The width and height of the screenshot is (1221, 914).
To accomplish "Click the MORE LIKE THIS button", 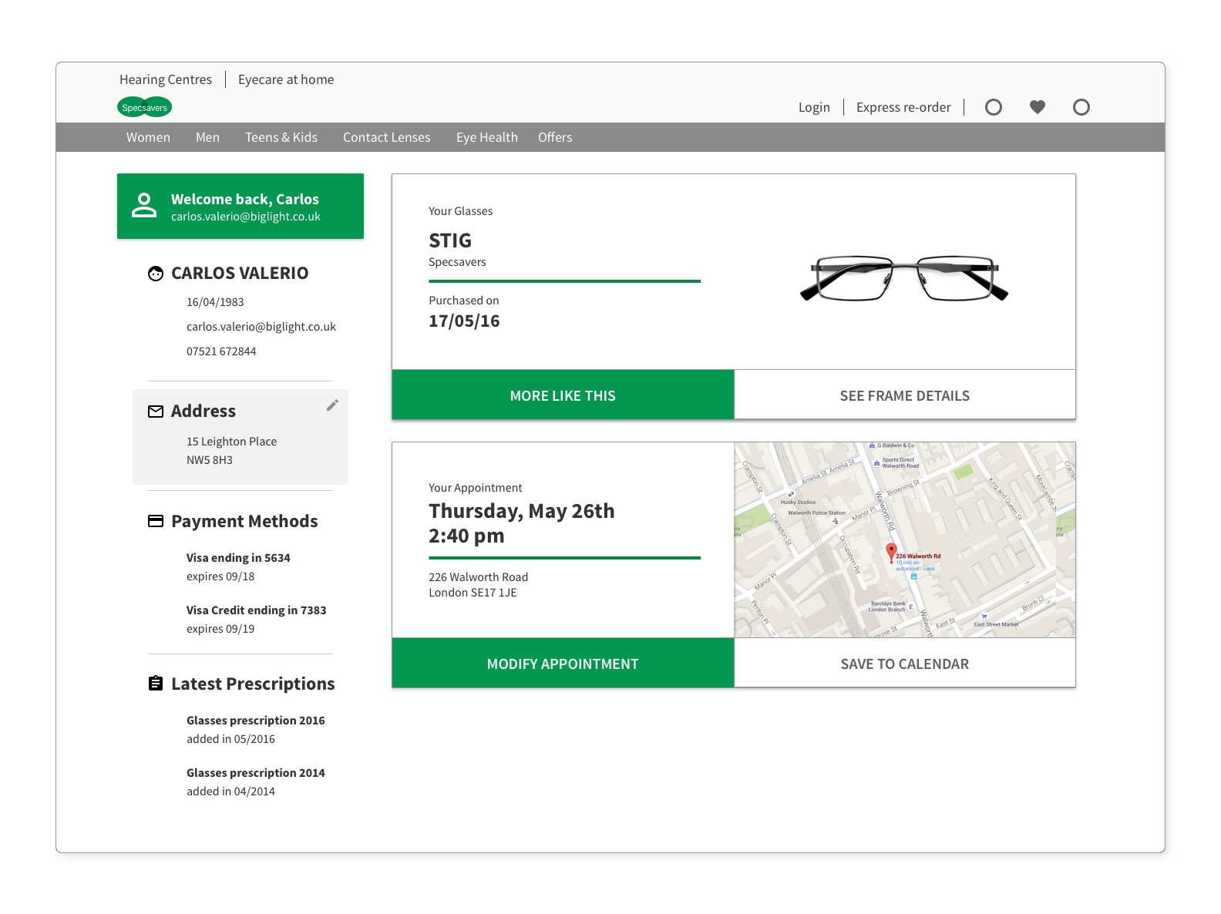I will point(563,395).
